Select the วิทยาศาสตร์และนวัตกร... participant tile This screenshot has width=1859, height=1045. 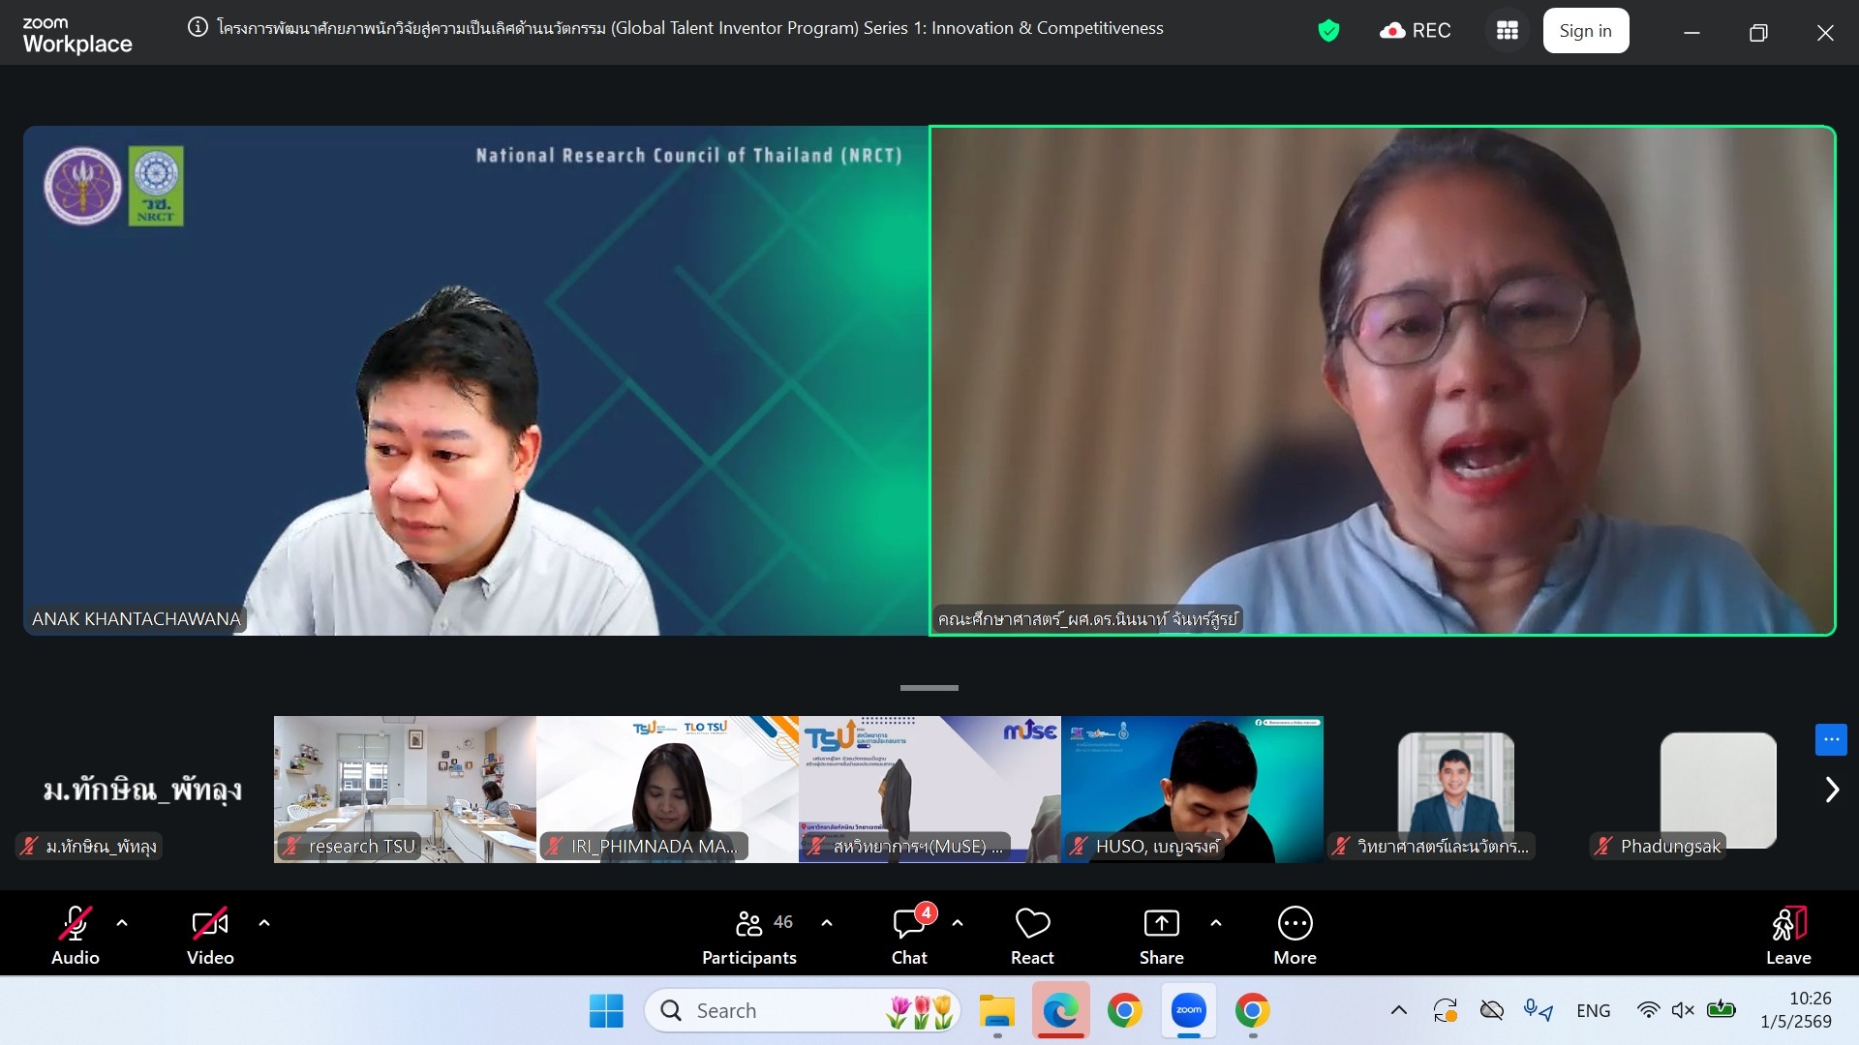click(x=1455, y=789)
